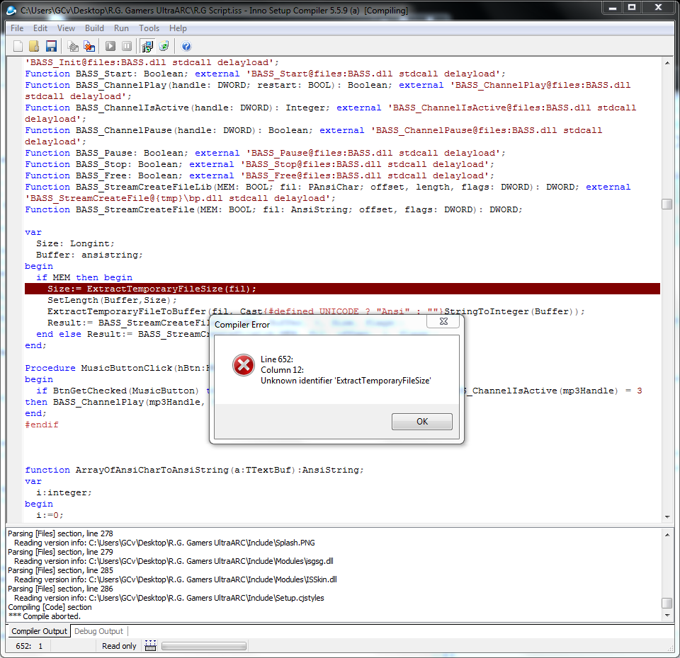Click the 'Function BASS_Free: Boolean' line

(x=259, y=175)
